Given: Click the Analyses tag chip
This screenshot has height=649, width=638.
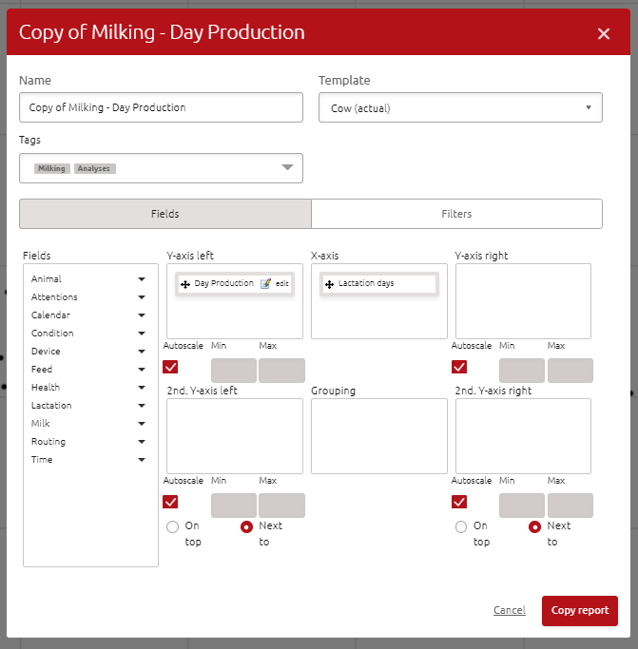Looking at the screenshot, I should coord(94,168).
